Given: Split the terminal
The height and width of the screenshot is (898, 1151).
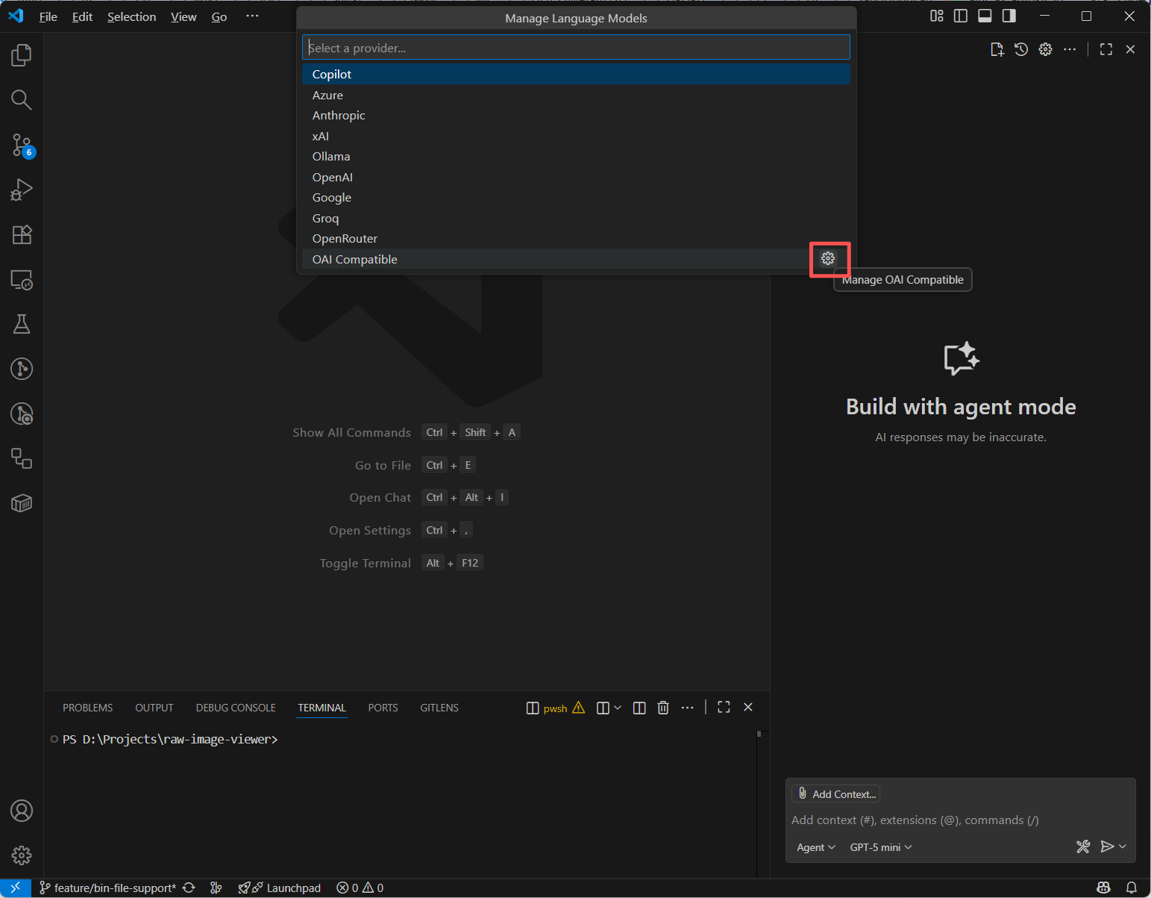Looking at the screenshot, I should 639,708.
